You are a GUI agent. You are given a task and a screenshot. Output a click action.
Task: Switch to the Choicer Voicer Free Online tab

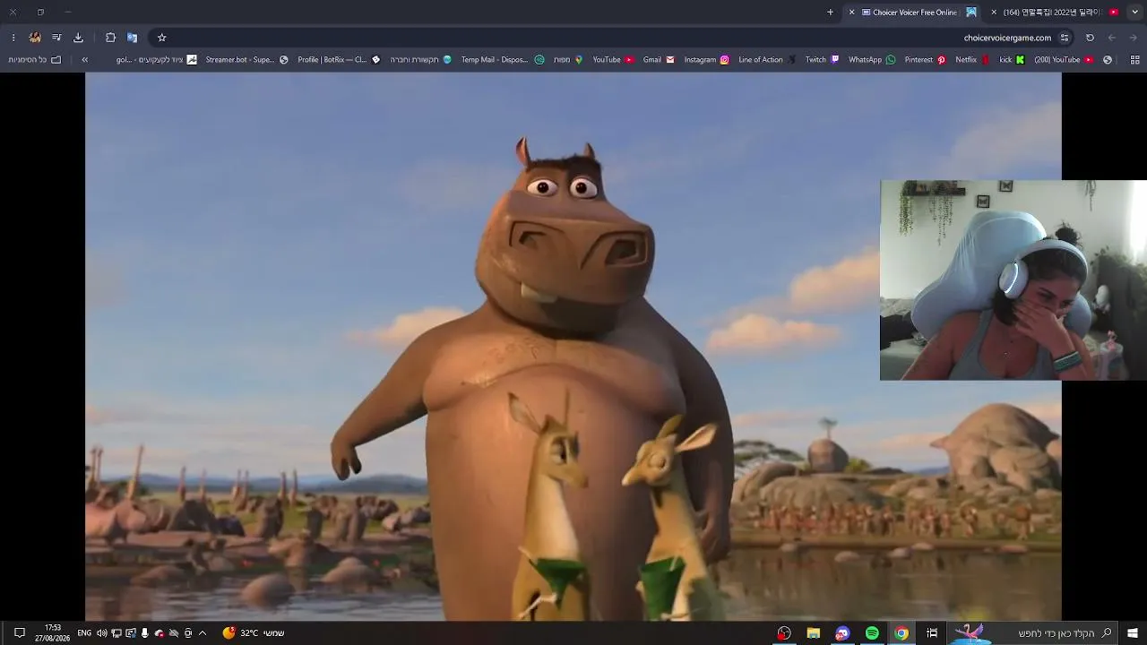(913, 13)
